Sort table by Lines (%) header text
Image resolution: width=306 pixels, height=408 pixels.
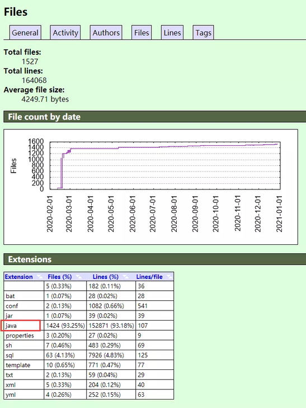[106, 277]
